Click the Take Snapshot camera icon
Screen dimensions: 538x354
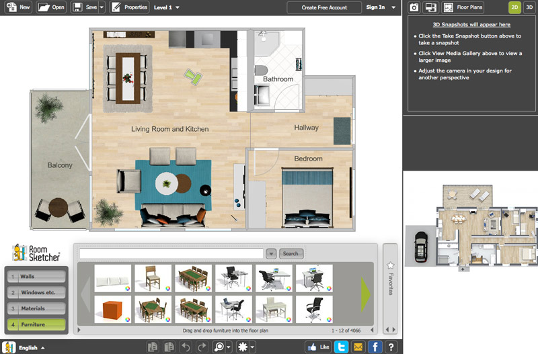click(414, 7)
